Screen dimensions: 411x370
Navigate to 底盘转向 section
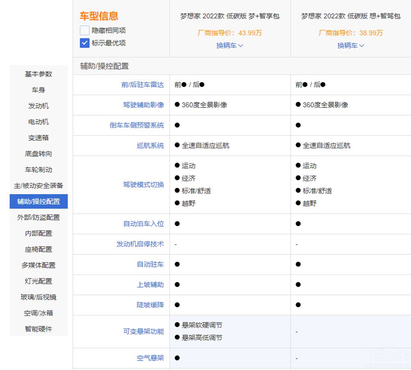tap(39, 154)
